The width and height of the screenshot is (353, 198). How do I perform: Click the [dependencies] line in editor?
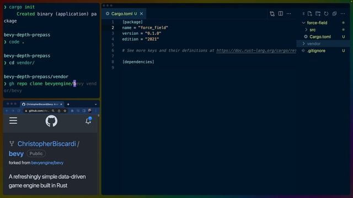coord(138,62)
